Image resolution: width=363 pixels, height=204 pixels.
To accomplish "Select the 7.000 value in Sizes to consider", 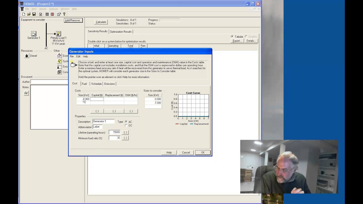I will 153,103.
